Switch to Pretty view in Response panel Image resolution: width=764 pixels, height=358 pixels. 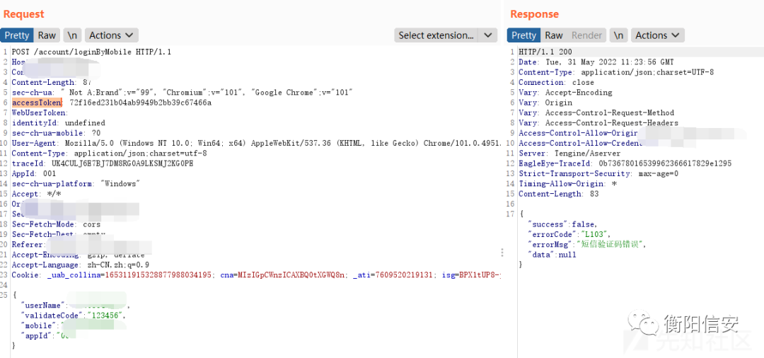(523, 35)
